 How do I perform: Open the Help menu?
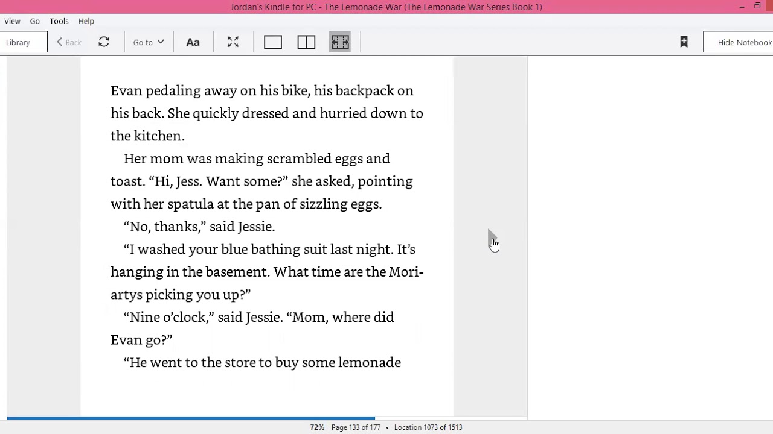click(x=86, y=21)
